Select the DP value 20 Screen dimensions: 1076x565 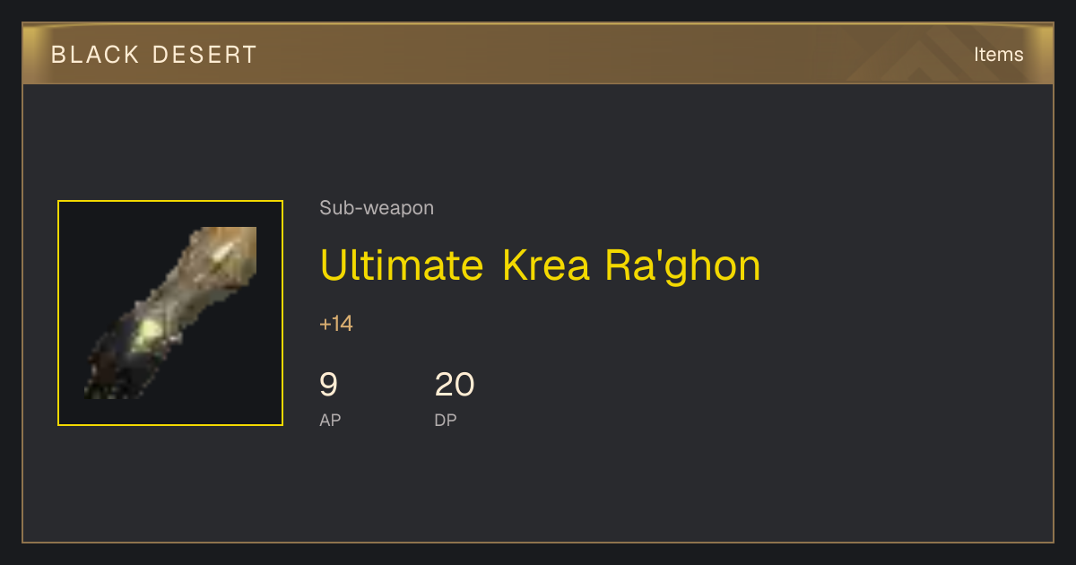coord(455,385)
